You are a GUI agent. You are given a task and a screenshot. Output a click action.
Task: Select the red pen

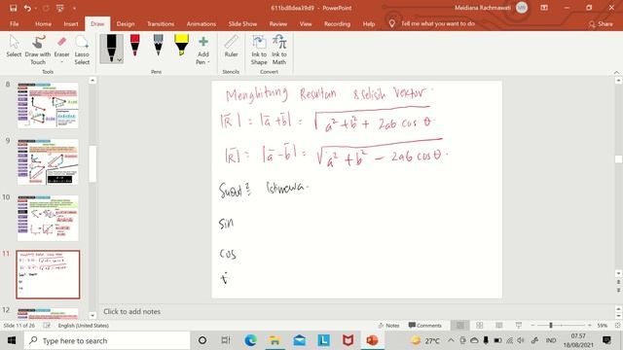point(134,46)
